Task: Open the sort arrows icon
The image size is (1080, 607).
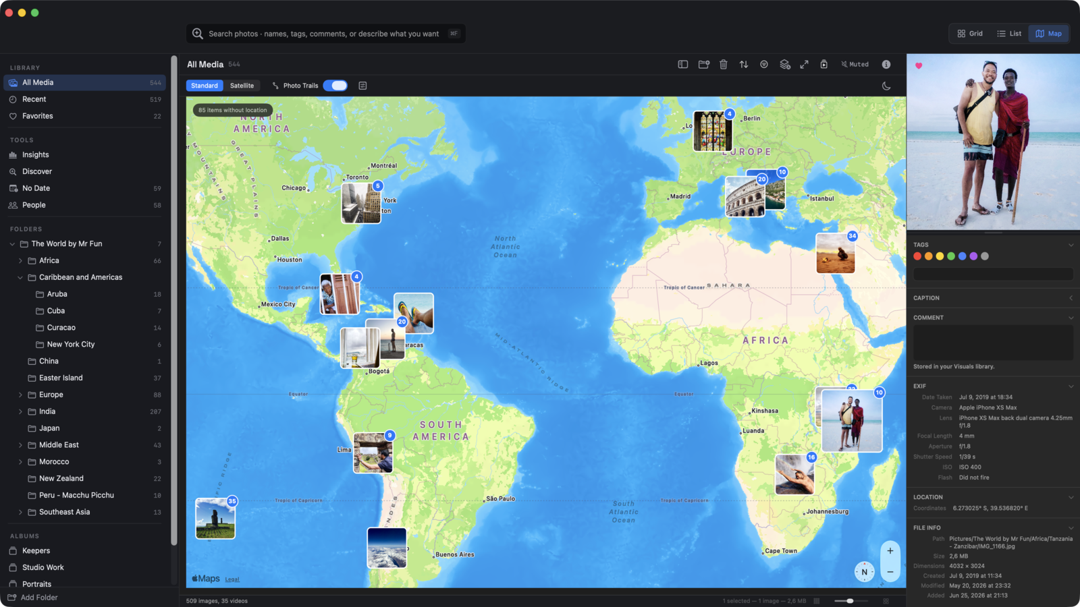Action: click(x=744, y=64)
